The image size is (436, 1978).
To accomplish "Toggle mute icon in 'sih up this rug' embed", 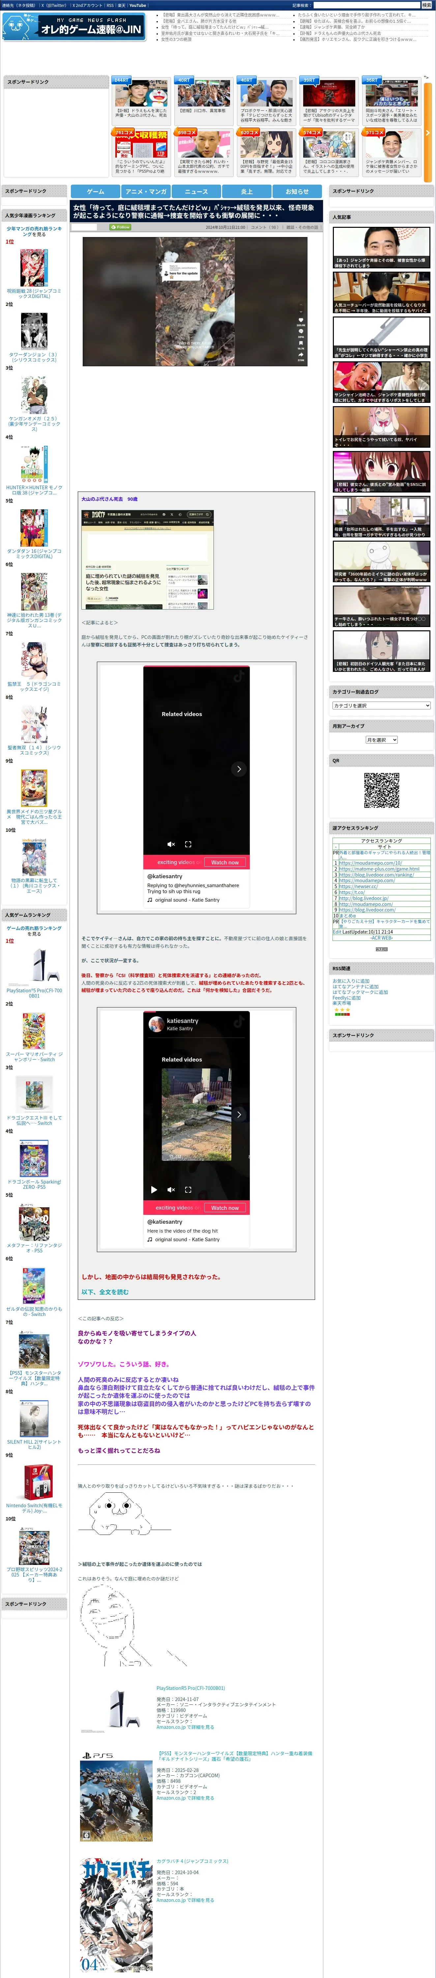I will coord(171,844).
